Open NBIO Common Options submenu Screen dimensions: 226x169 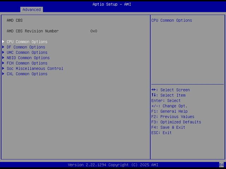[x=28, y=58]
